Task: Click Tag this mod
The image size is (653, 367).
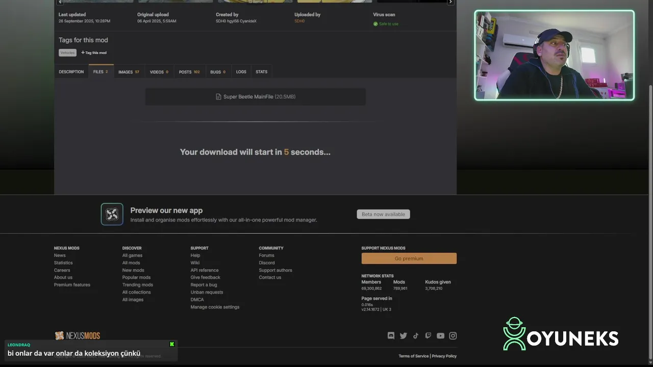Action: coord(94,53)
